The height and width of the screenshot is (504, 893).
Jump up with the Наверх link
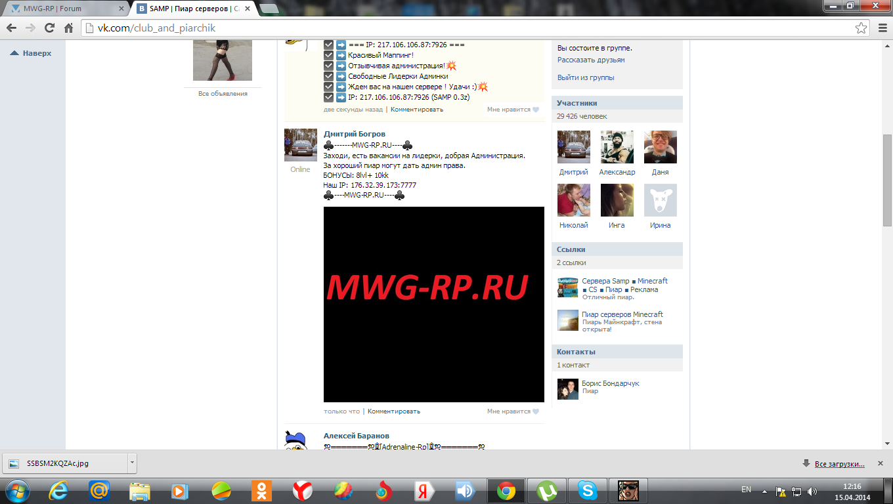point(31,53)
